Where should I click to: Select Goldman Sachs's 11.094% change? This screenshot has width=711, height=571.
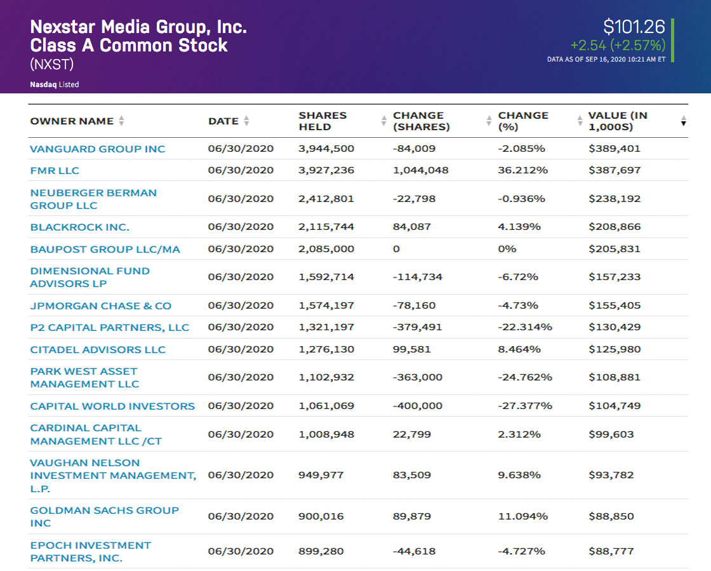(x=523, y=516)
